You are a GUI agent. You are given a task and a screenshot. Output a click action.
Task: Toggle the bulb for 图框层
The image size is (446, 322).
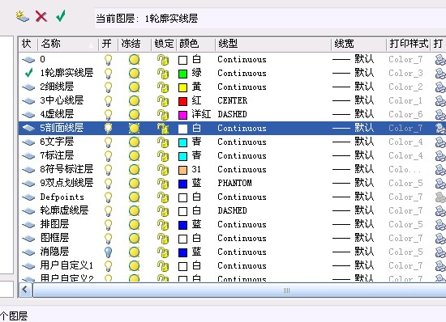[108, 239]
